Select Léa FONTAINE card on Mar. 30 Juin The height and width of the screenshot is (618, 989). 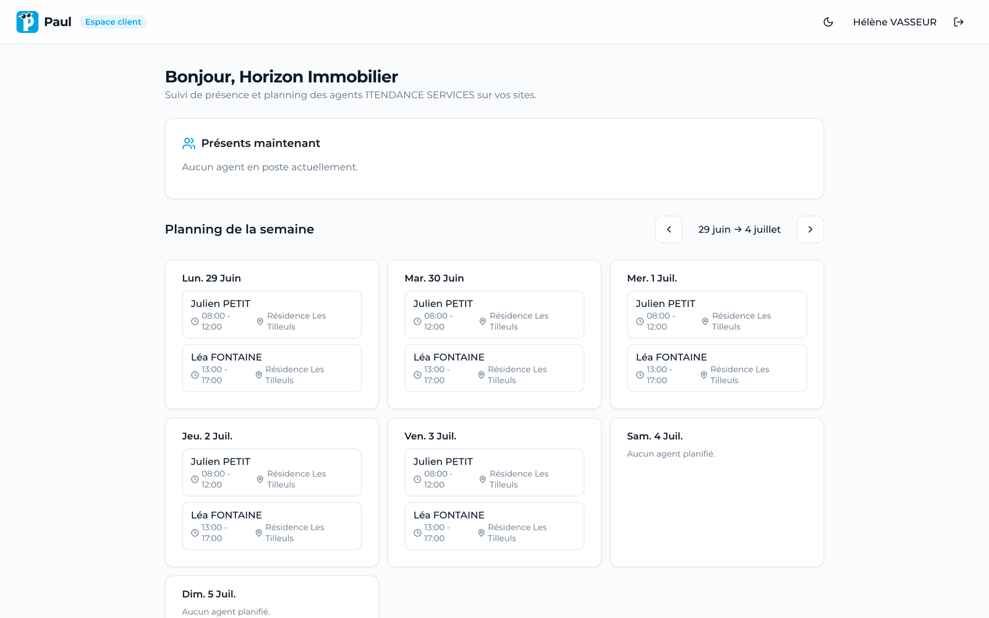click(x=494, y=368)
